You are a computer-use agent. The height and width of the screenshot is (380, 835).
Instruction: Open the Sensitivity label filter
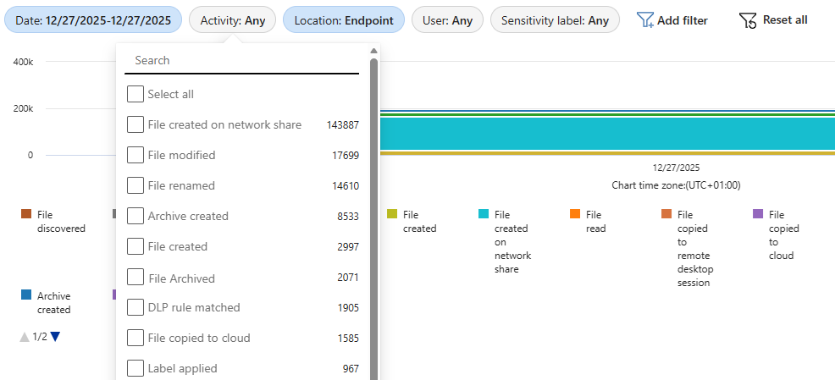[x=555, y=19]
